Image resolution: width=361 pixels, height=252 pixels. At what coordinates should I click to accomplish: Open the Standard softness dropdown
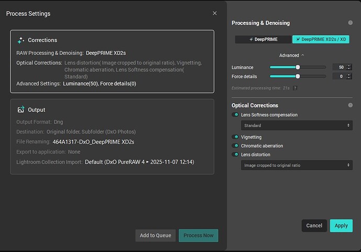[x=297, y=125]
